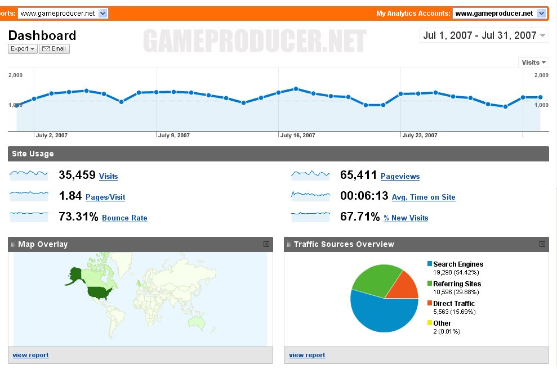Screen dimensions: 557x369
Task: Close the Map Overlay panel
Action: (x=266, y=244)
